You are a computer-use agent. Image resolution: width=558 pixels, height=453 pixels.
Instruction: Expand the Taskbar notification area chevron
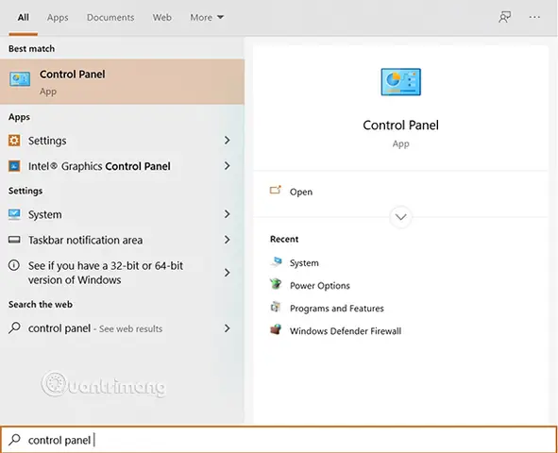click(x=227, y=240)
